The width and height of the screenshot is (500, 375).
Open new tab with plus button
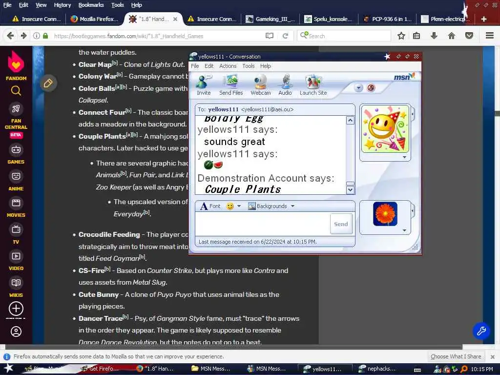coord(484,19)
